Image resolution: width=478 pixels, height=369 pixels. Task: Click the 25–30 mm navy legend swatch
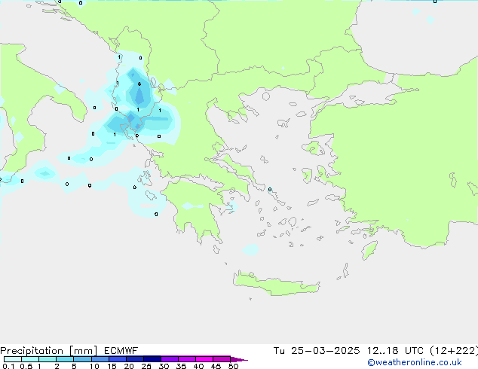(152, 359)
